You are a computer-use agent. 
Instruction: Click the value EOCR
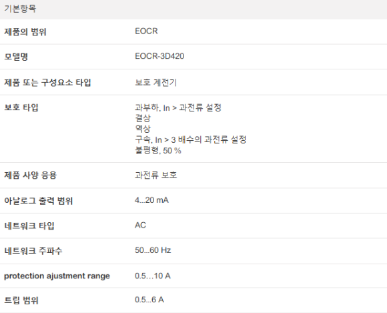coord(146,31)
